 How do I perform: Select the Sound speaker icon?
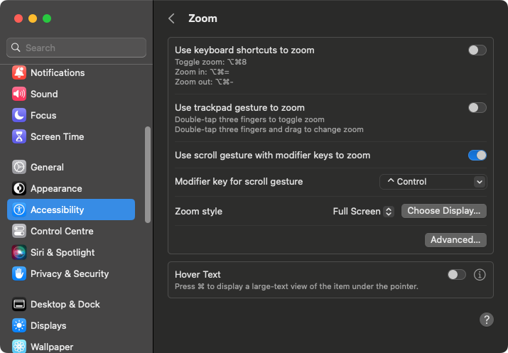tap(19, 94)
